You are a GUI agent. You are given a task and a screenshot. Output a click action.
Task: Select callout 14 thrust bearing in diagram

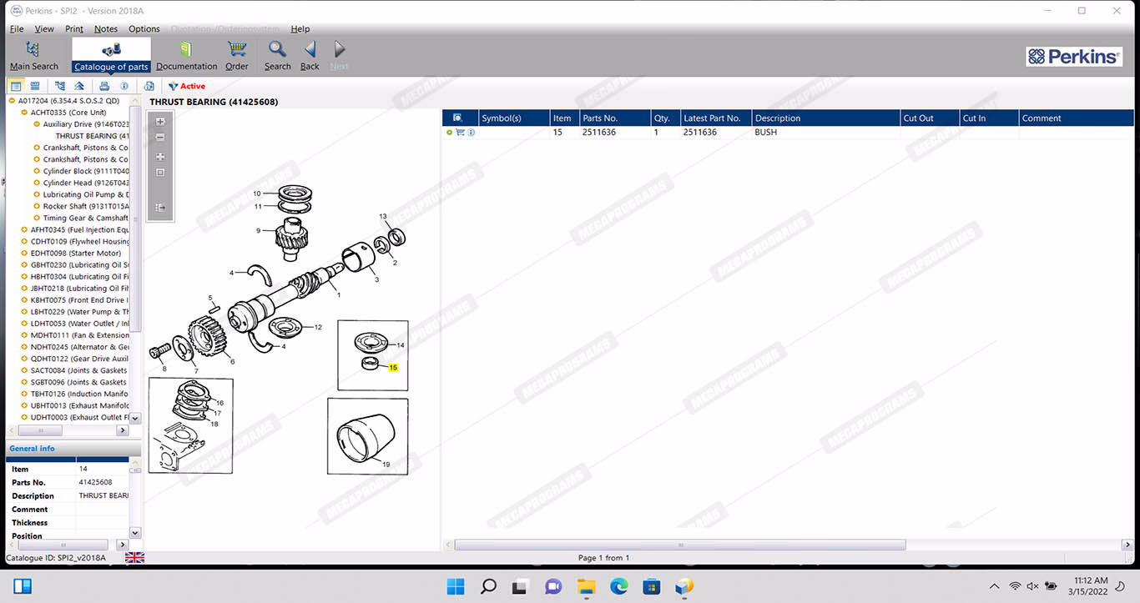(x=401, y=344)
